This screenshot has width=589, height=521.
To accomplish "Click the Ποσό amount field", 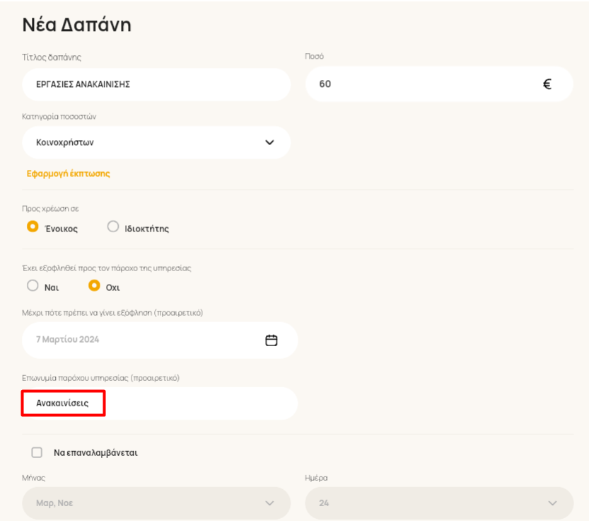I will click(x=439, y=84).
